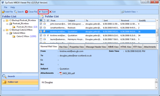Click the envelope icon of Redirack email
Image resolution: width=160 pixels, height=96 pixels.
[44, 27]
